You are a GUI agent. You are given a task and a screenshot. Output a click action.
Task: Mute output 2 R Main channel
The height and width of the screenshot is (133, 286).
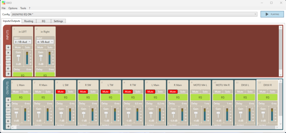[x=38, y=92]
